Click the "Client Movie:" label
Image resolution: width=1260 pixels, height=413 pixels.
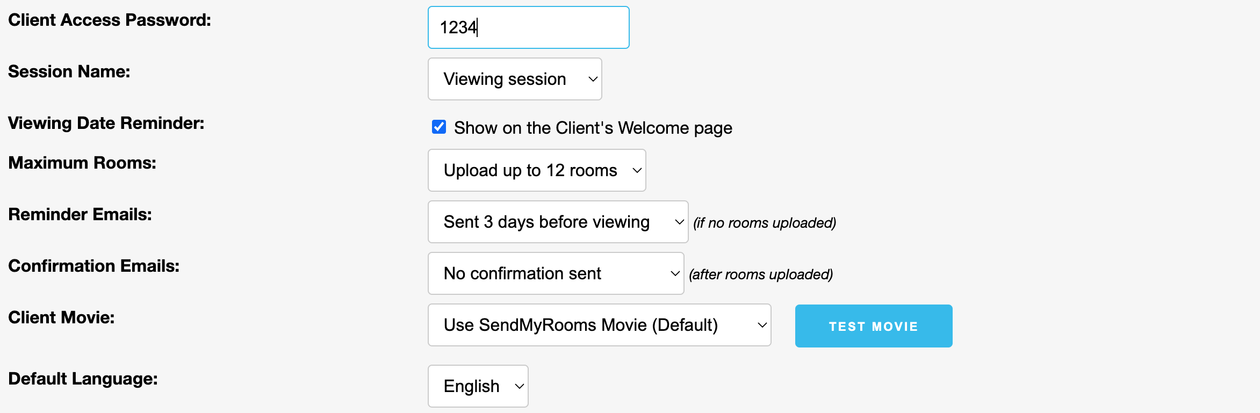[61, 317]
